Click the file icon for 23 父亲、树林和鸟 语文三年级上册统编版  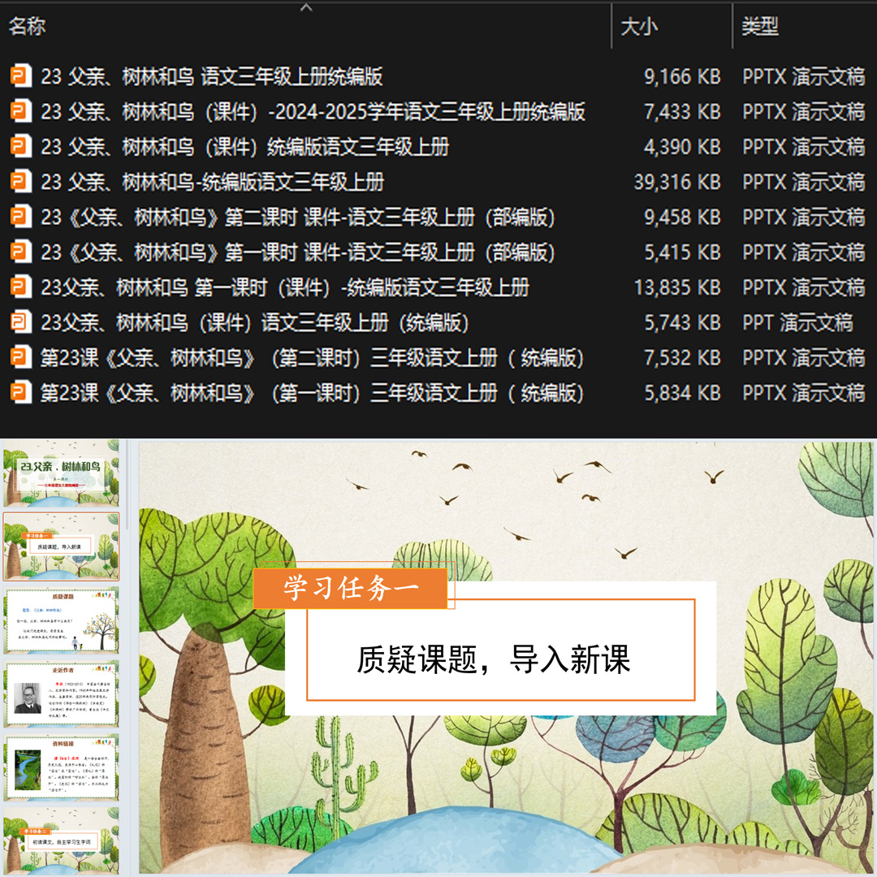20,76
